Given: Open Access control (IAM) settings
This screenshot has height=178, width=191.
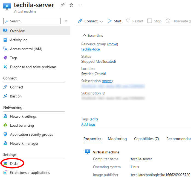Looking at the screenshot, I should (x=26, y=49).
